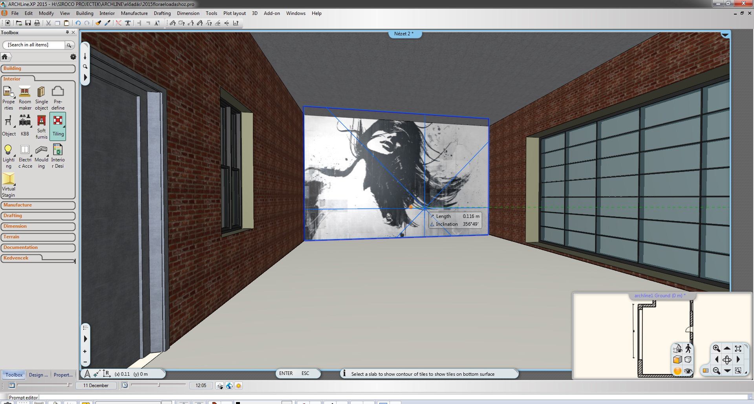Screen dimensions: 754x404
Task: Collapse the Interior toolbox group
Action: 18,79
